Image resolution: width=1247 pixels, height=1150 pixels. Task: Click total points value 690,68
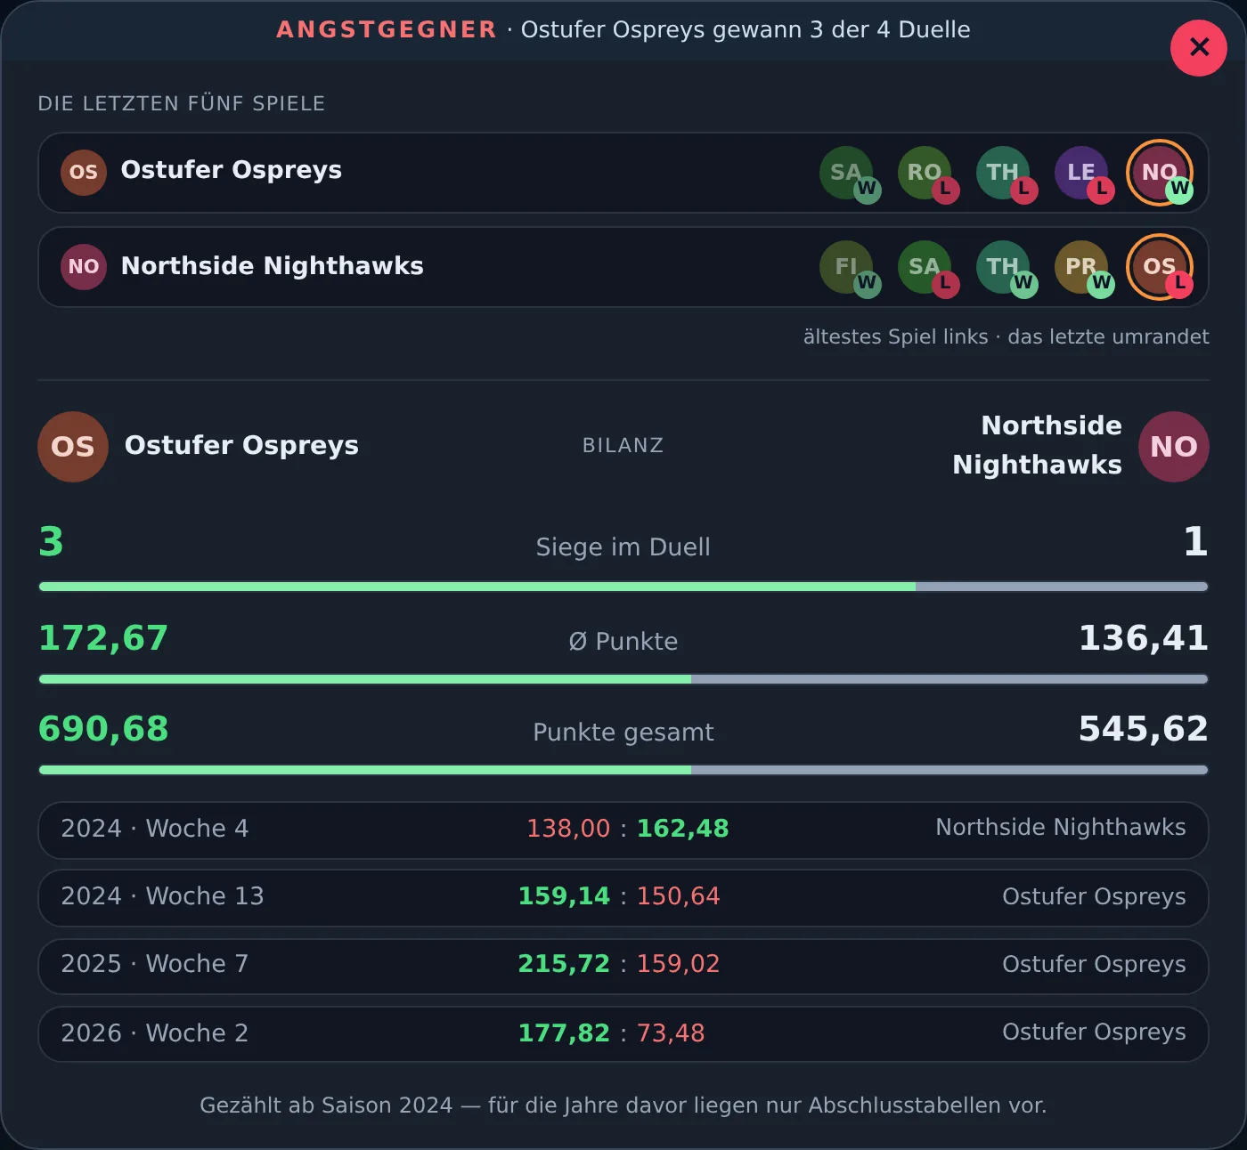coord(103,729)
